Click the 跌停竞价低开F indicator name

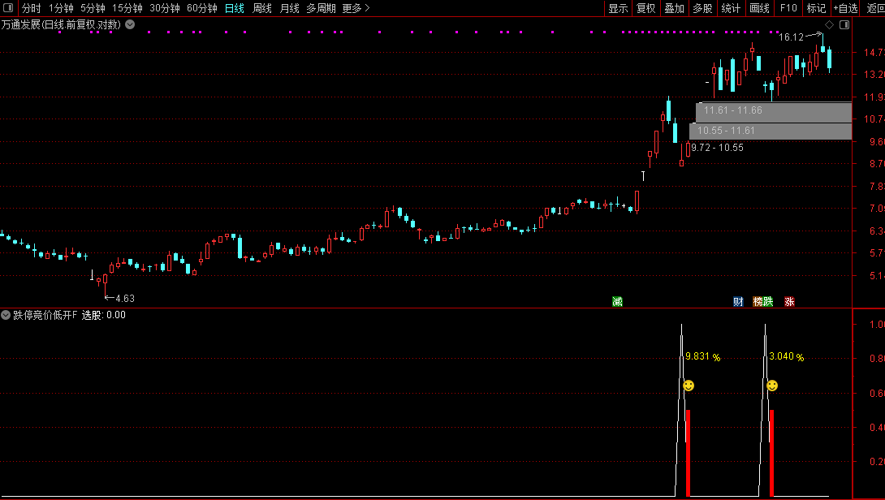point(45,315)
